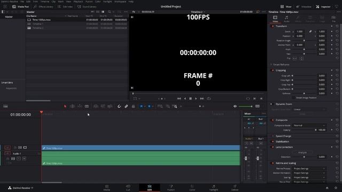
Task: Select the blue video clip on track V1
Action: (x=141, y=148)
